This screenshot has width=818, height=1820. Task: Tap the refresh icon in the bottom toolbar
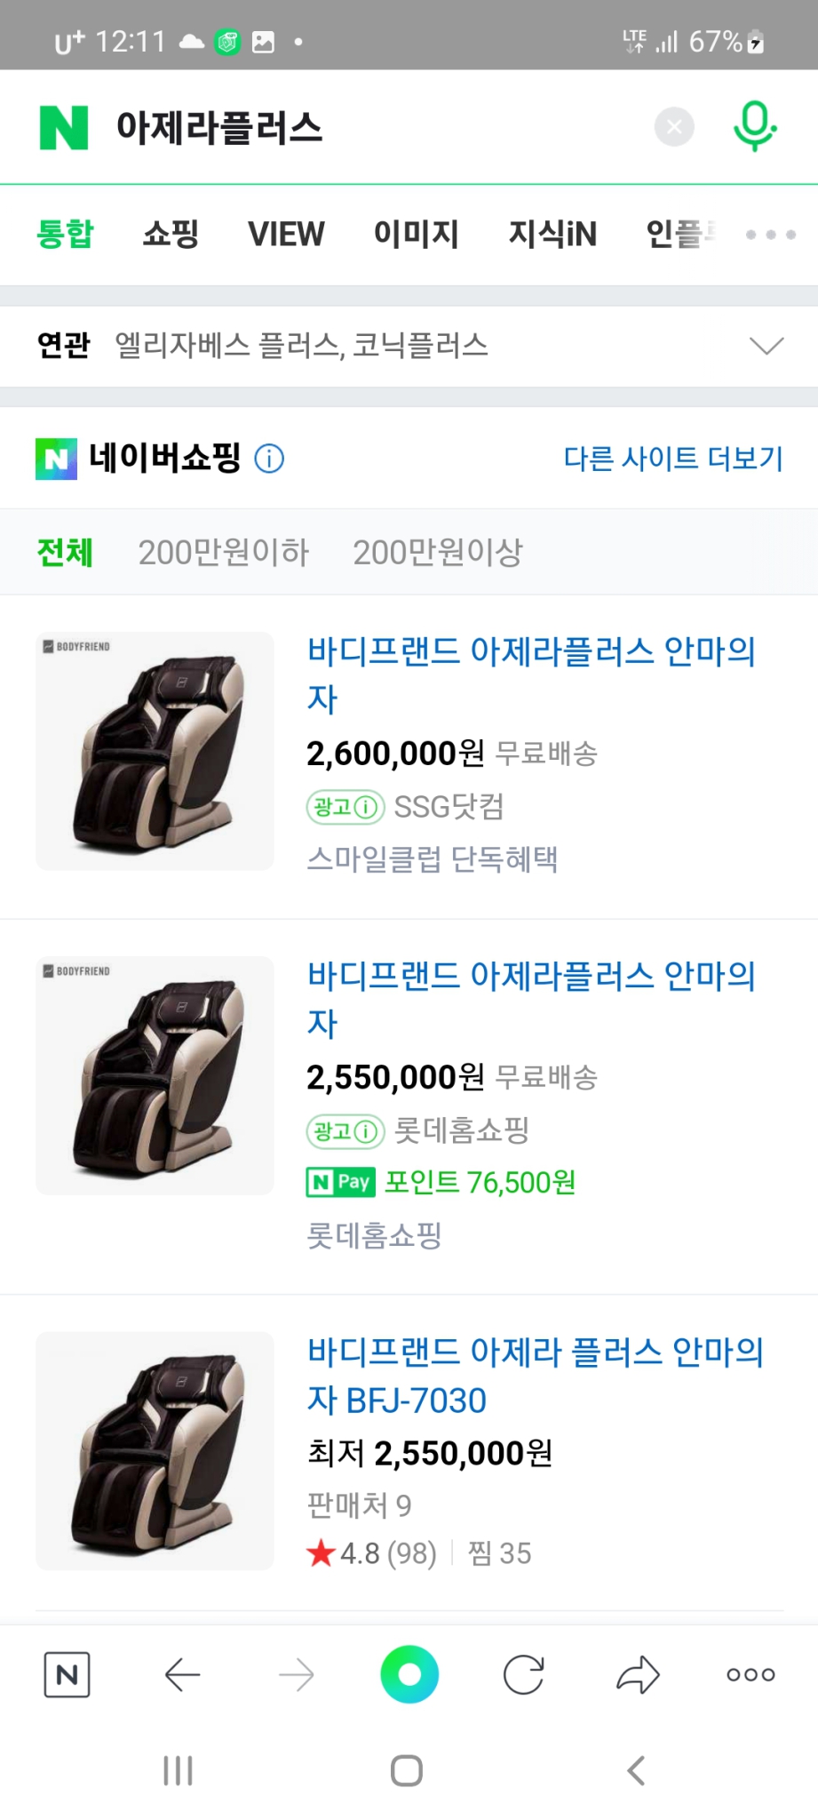point(523,1674)
